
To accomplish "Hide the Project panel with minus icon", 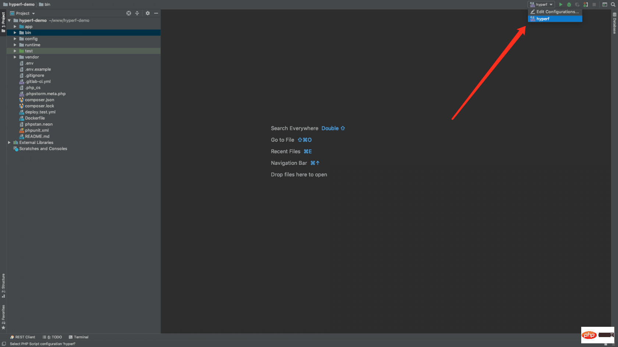I will (x=156, y=13).
